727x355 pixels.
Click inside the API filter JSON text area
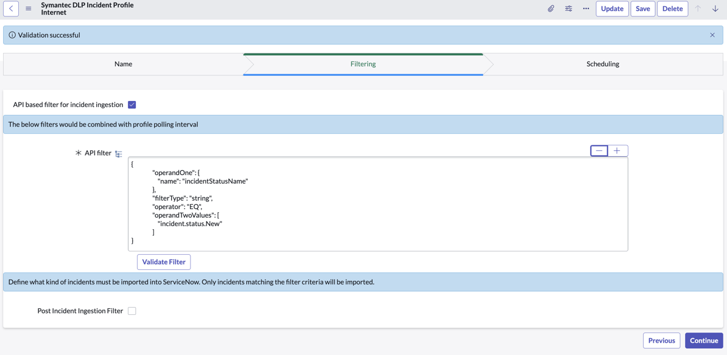(378, 204)
